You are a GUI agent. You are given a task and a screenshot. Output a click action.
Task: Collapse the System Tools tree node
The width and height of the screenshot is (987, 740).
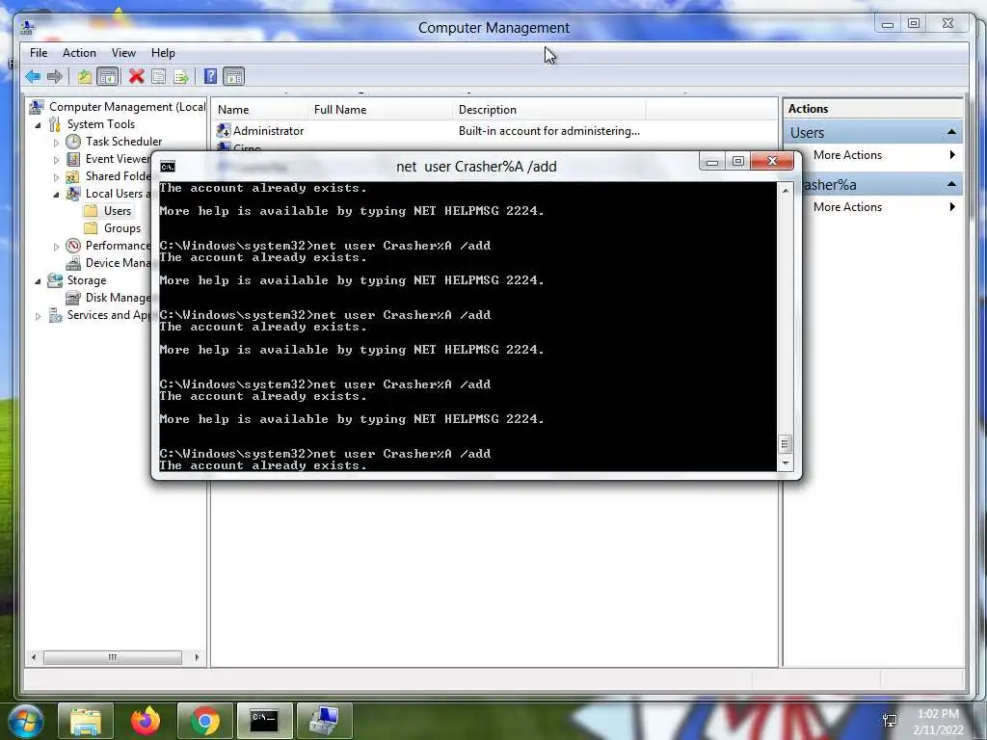38,124
